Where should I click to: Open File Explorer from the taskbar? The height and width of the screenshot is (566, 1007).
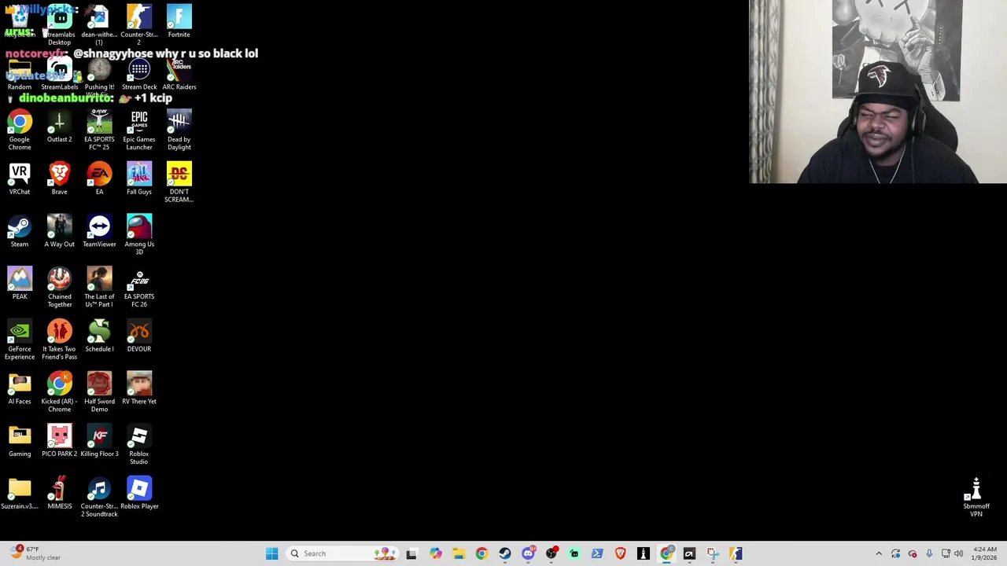point(459,553)
